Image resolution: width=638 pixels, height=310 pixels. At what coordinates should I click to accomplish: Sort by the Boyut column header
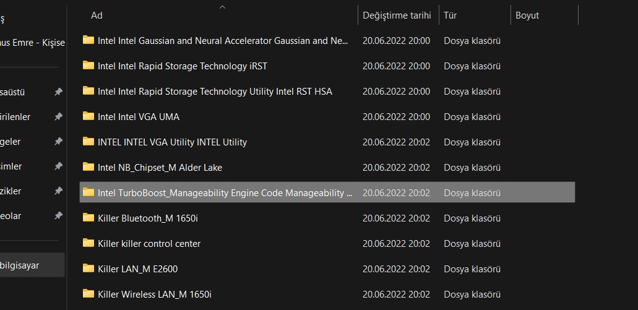tap(527, 15)
